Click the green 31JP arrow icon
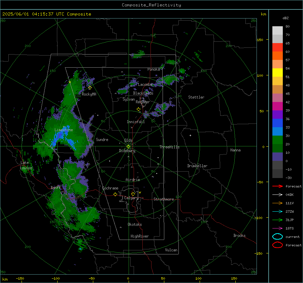The height and width of the screenshot is (283, 303). tap(277, 220)
